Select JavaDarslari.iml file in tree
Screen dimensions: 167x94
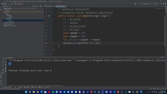point(10,22)
